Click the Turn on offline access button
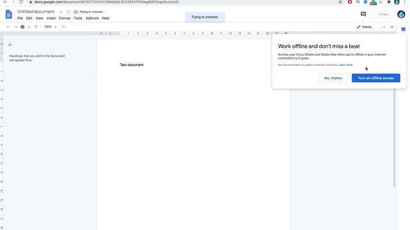 376,78
